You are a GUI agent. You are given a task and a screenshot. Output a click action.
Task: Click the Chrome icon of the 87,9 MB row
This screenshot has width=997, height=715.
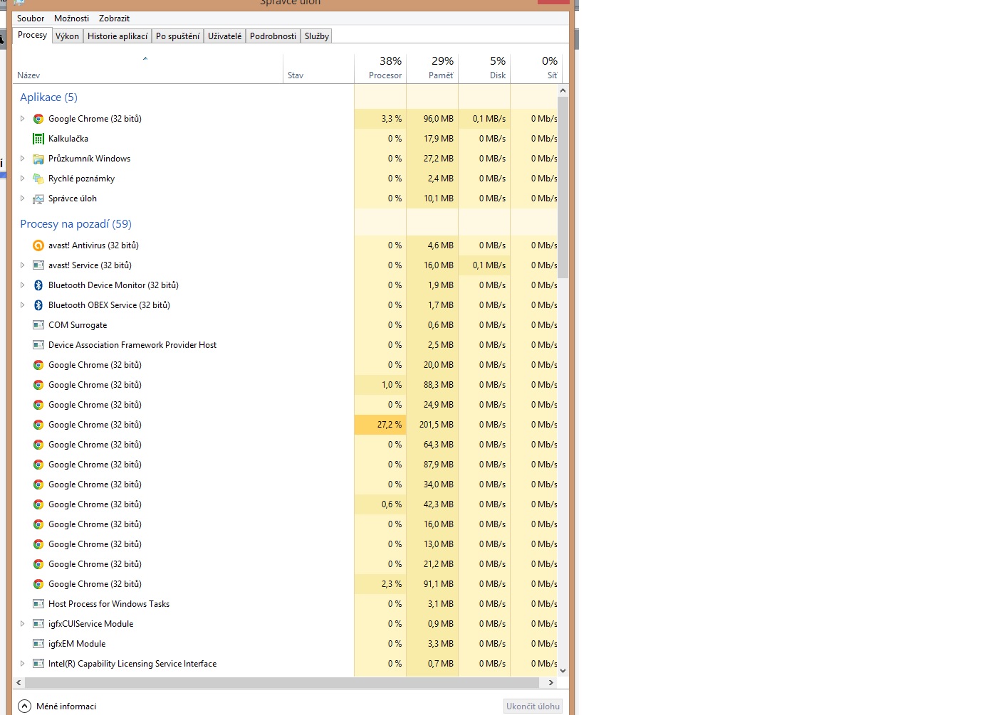(x=38, y=465)
